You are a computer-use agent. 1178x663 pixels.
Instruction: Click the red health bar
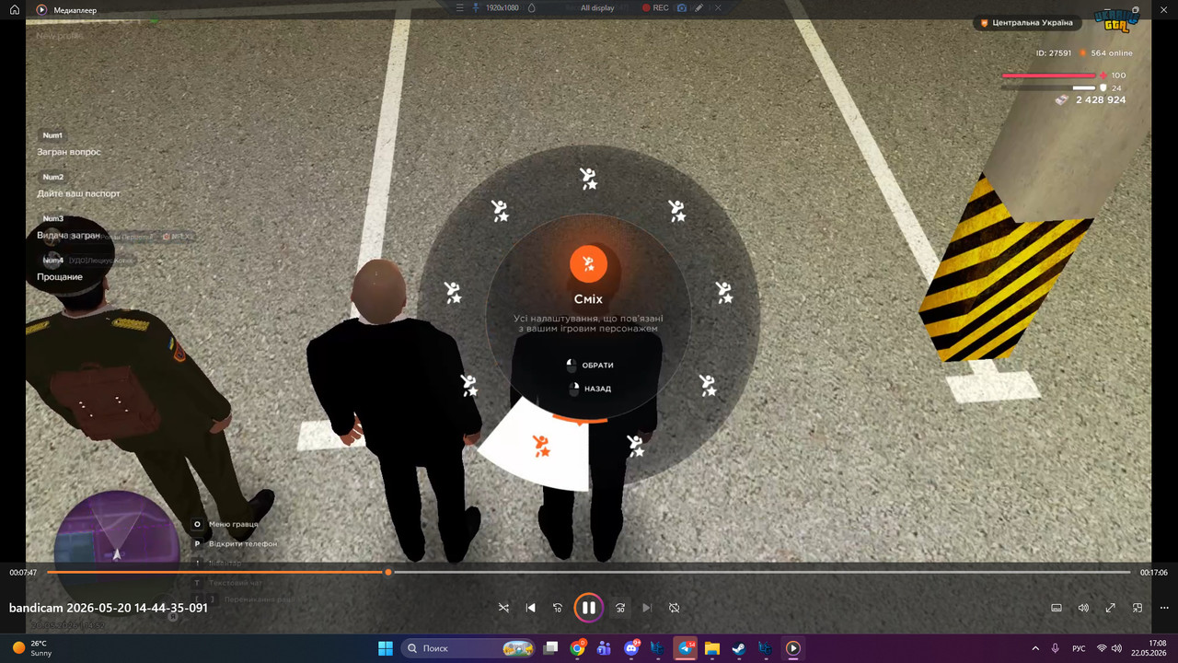(1048, 76)
